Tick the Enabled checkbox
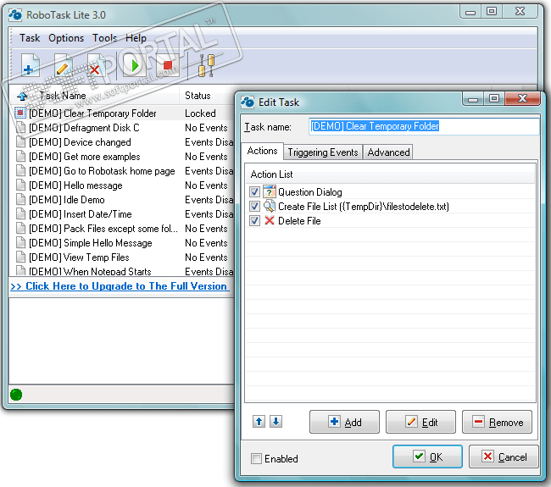Image resolution: width=551 pixels, height=487 pixels. point(256,458)
